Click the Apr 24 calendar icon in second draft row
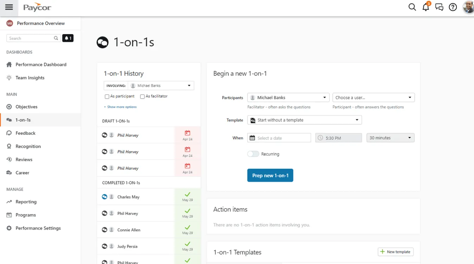Screen dimensions: 474x264 187,150
